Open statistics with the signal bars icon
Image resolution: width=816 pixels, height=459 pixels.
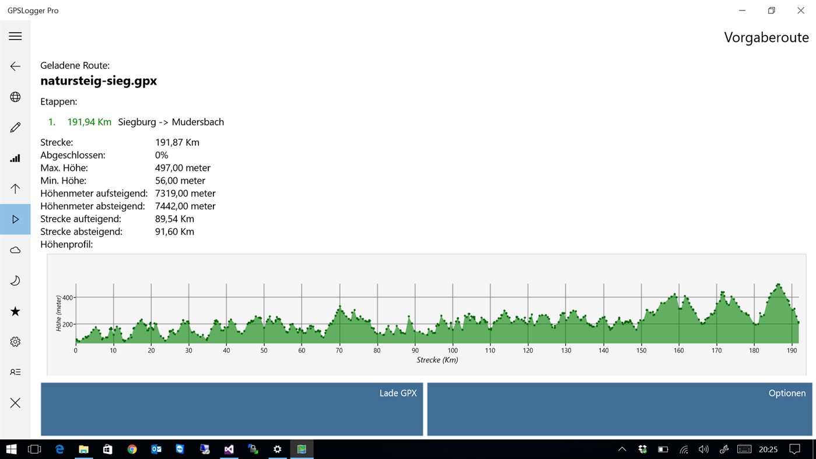click(15, 157)
